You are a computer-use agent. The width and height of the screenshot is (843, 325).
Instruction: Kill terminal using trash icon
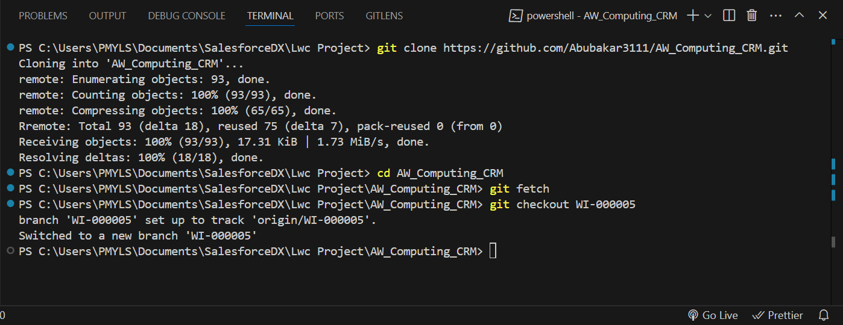752,16
